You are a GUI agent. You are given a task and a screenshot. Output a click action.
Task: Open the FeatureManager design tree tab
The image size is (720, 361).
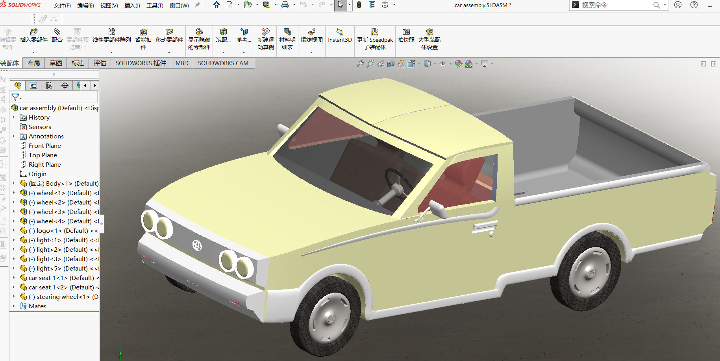[x=18, y=85]
